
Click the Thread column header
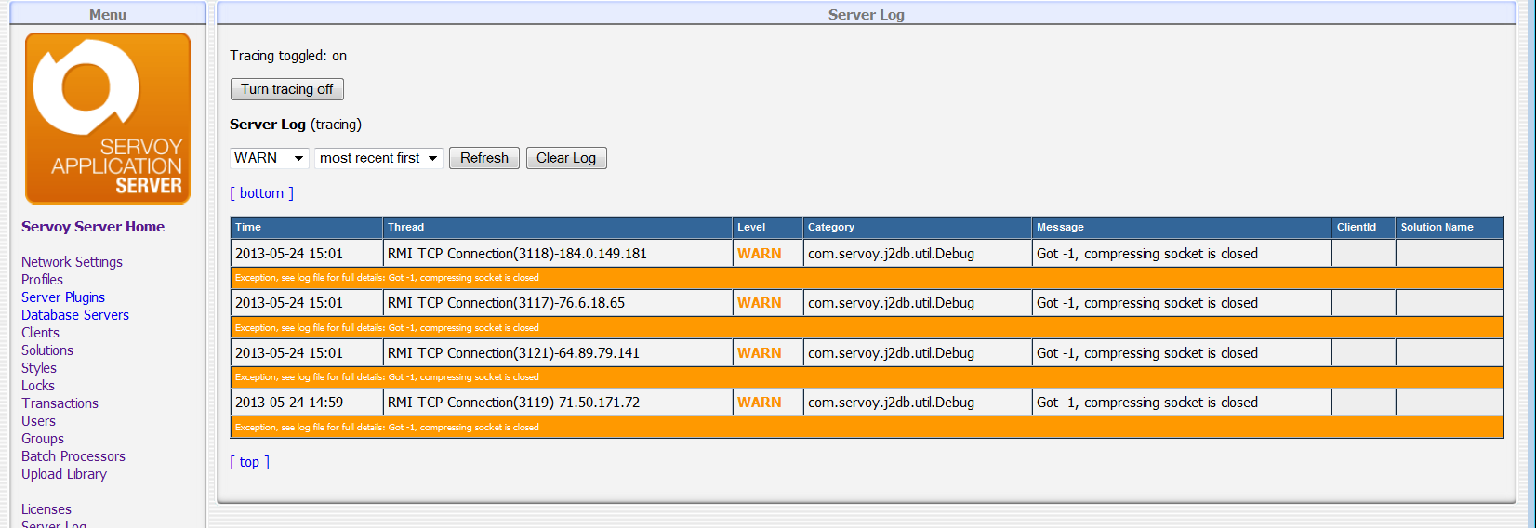coord(558,227)
